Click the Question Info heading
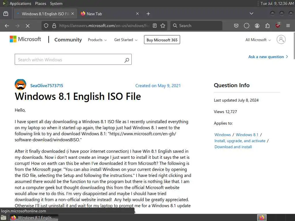This screenshot has width=295, height=221. click(232, 85)
